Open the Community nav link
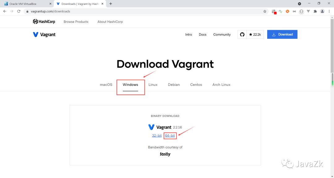The height and width of the screenshot is (178, 334). coord(222,34)
